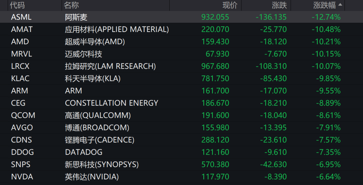363x185 pixels.
Task: Click AMD percent change -10.21%
Action: click(326, 42)
